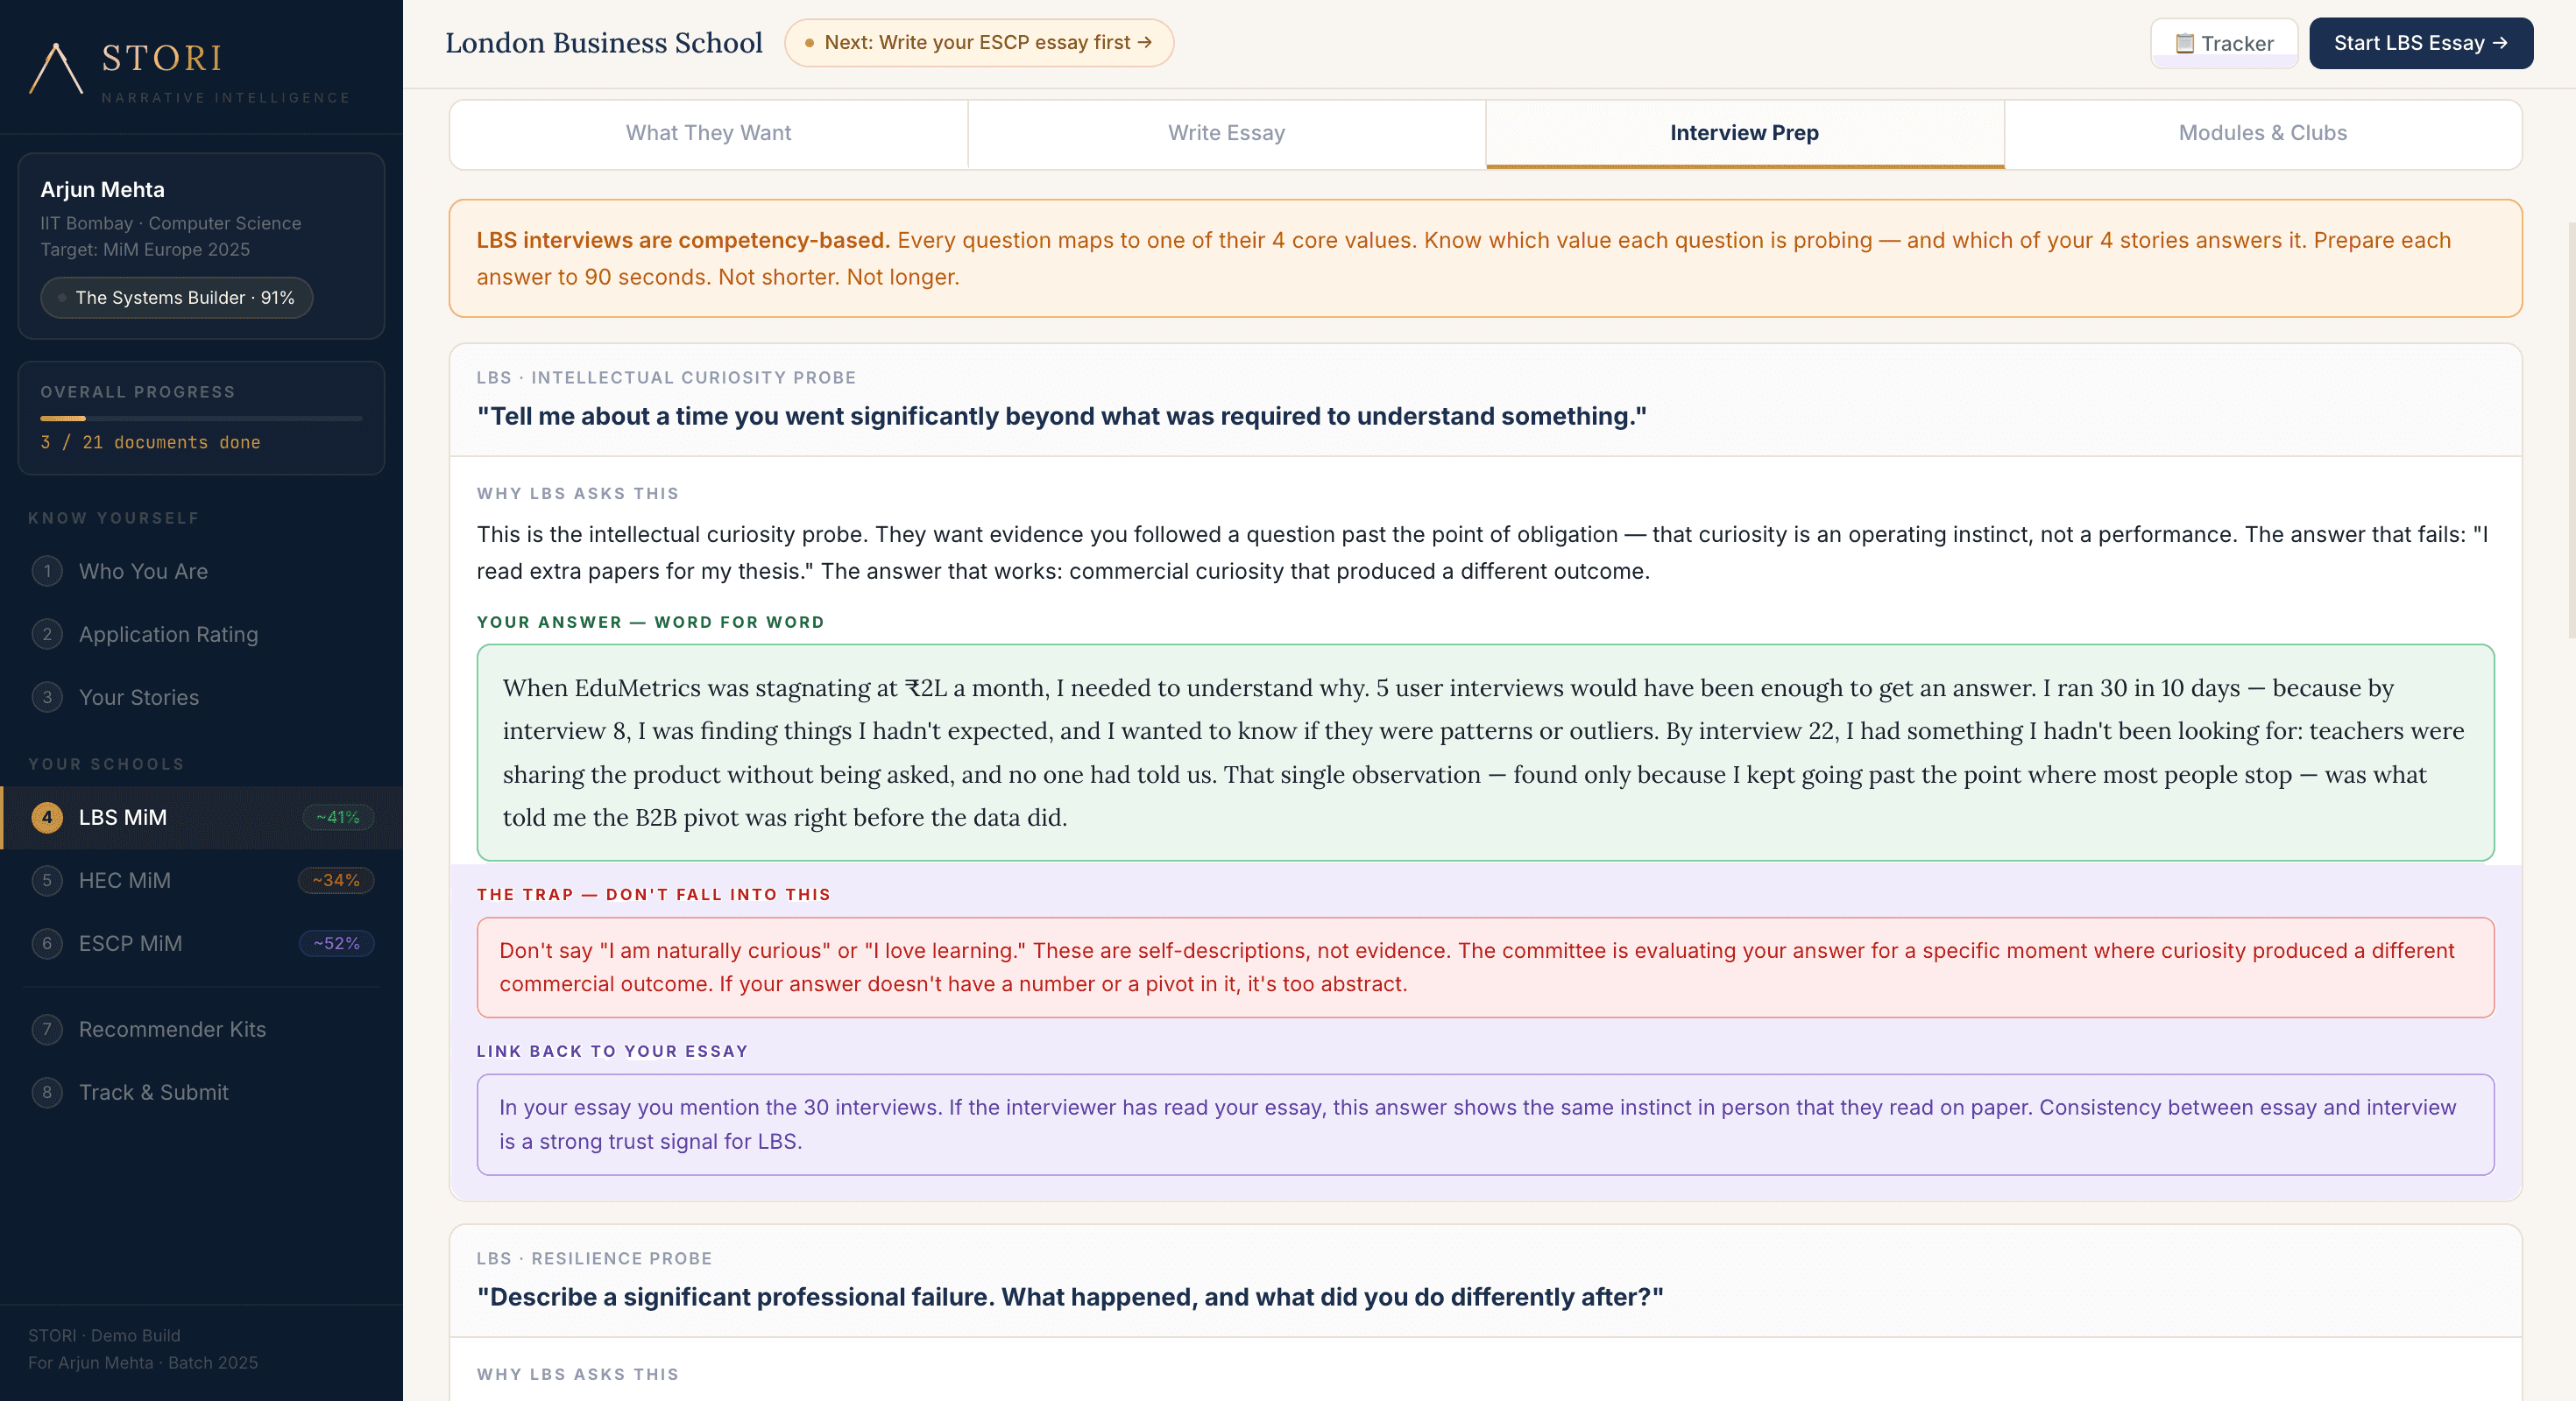The height and width of the screenshot is (1401, 2576).
Task: Click the ~52% badge on ESCP MiM
Action: point(336,943)
